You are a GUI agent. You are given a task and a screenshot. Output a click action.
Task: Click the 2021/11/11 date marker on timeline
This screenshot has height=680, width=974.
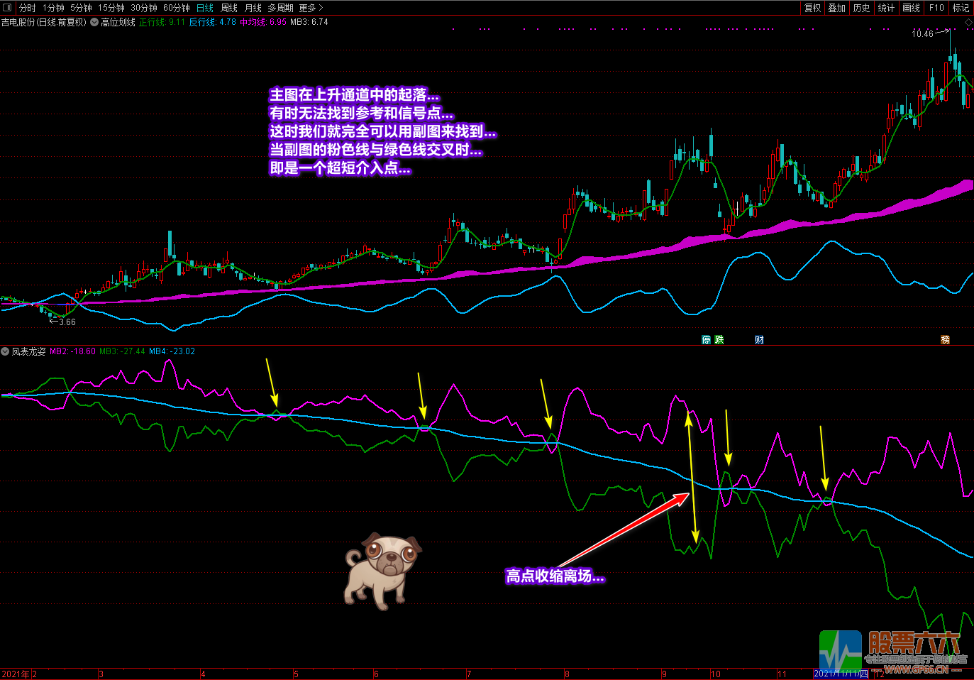point(841,674)
